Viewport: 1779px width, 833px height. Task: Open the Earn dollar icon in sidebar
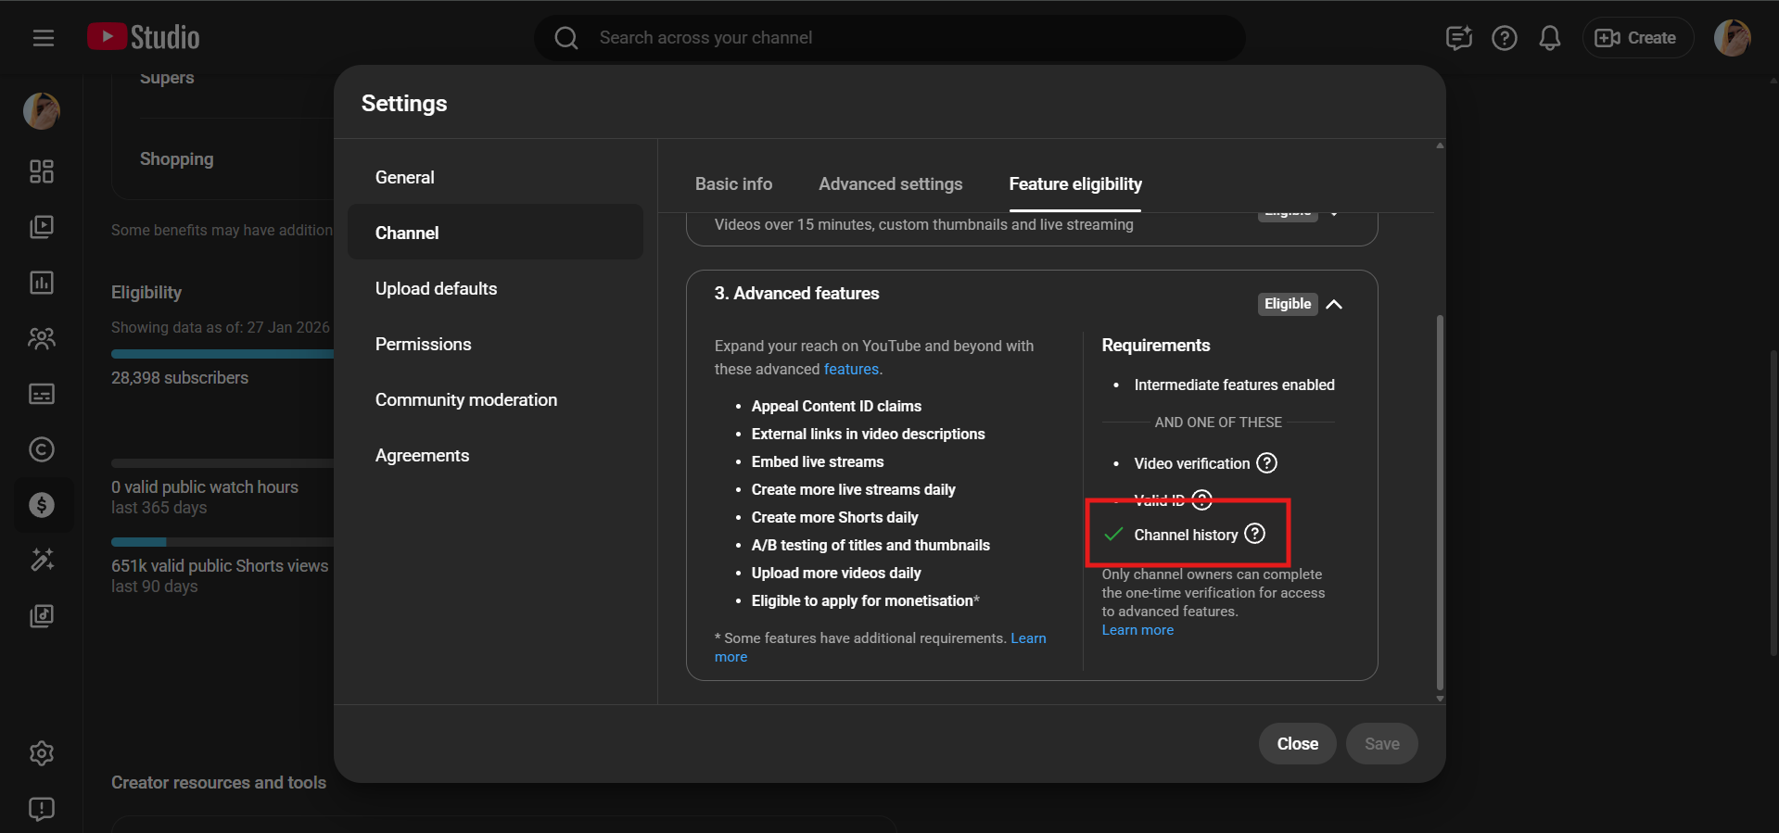click(x=42, y=505)
